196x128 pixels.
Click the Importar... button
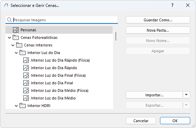click(x=154, y=95)
